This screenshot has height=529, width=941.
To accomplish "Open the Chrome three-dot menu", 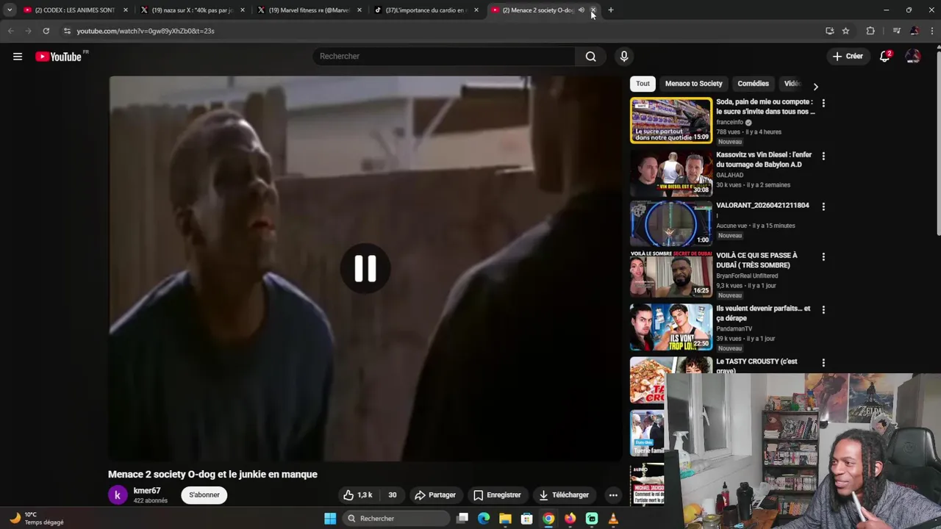I will click(931, 31).
